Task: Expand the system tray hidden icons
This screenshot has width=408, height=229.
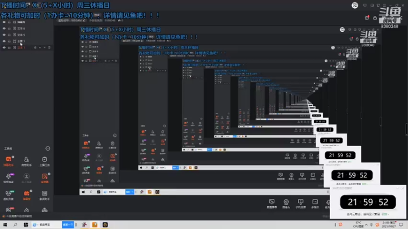Action: (x=366, y=225)
